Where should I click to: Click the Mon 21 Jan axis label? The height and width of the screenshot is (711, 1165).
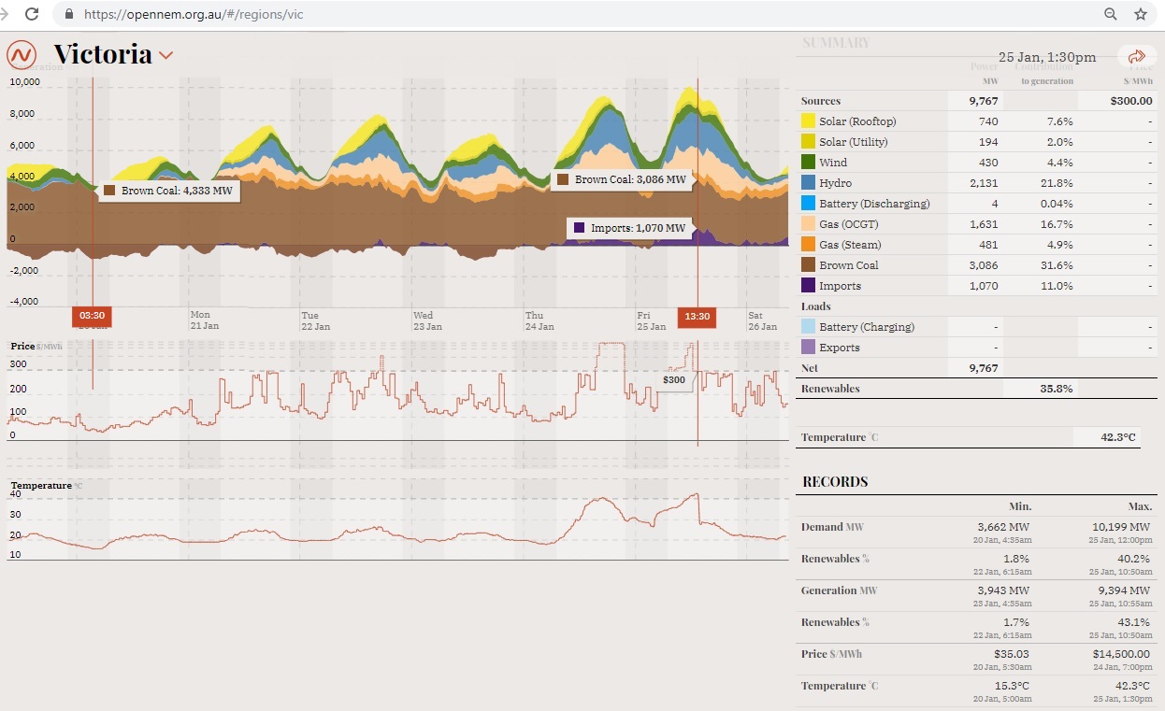click(x=204, y=320)
